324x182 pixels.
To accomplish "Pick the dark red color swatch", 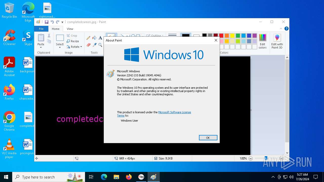I will point(215,36).
